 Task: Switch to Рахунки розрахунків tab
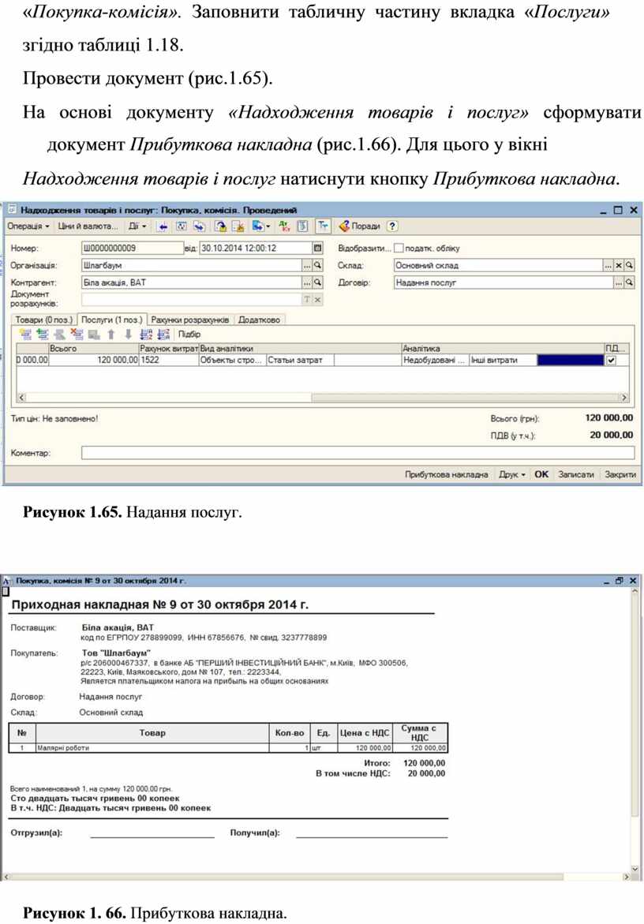pyautogui.click(x=189, y=320)
